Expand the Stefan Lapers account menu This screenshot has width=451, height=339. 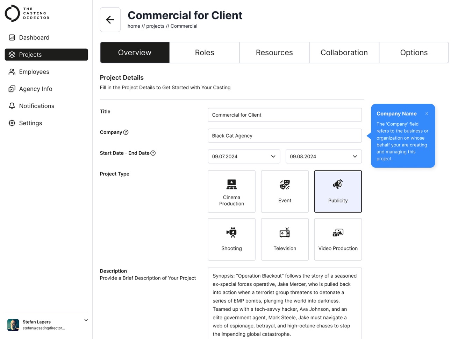click(x=86, y=320)
